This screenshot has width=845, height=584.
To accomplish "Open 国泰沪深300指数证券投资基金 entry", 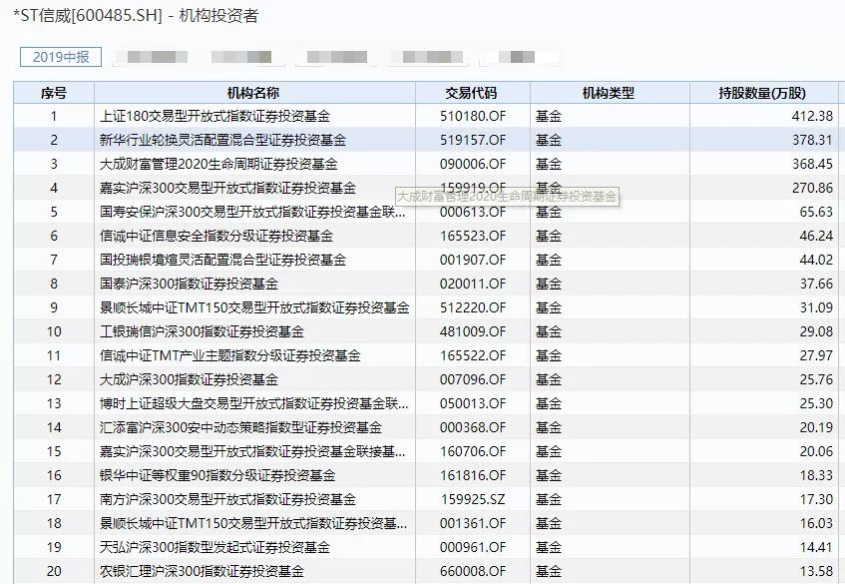I will [x=189, y=284].
